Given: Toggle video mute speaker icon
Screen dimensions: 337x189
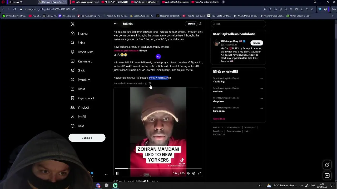Looking at the screenshot, I should click(x=188, y=173).
